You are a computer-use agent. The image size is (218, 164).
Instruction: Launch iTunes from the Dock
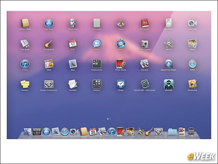[112, 132]
